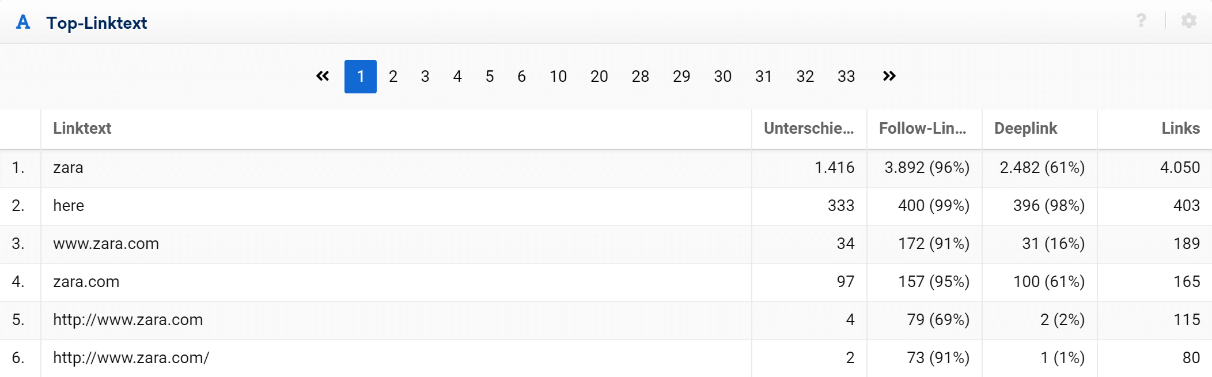Sort by the Deeplink column header
Screen dimensions: 1212x377
point(1025,129)
